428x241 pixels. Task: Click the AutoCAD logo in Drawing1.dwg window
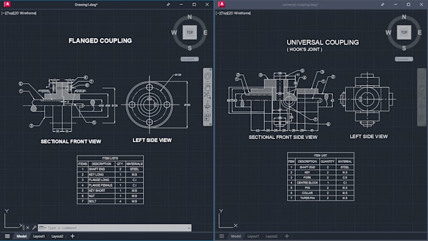pyautogui.click(x=8, y=4)
